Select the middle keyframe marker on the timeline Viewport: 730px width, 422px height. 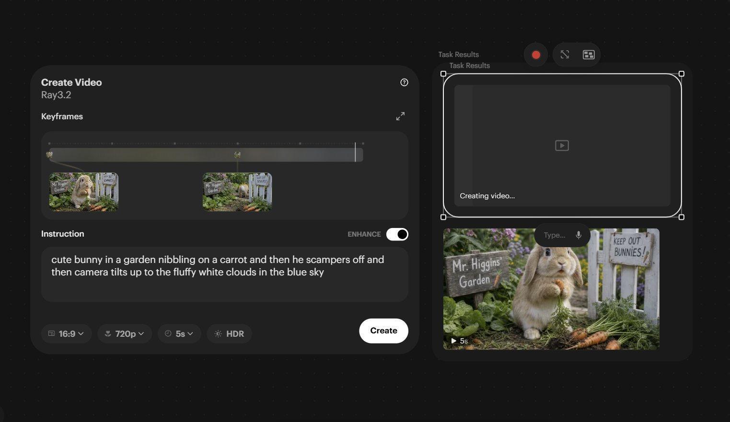[x=237, y=155]
